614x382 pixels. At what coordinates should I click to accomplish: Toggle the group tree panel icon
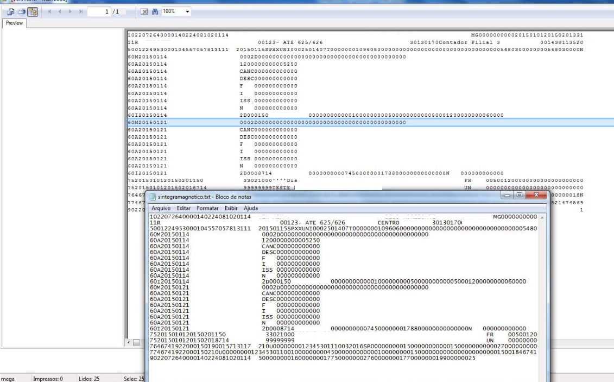(33, 11)
